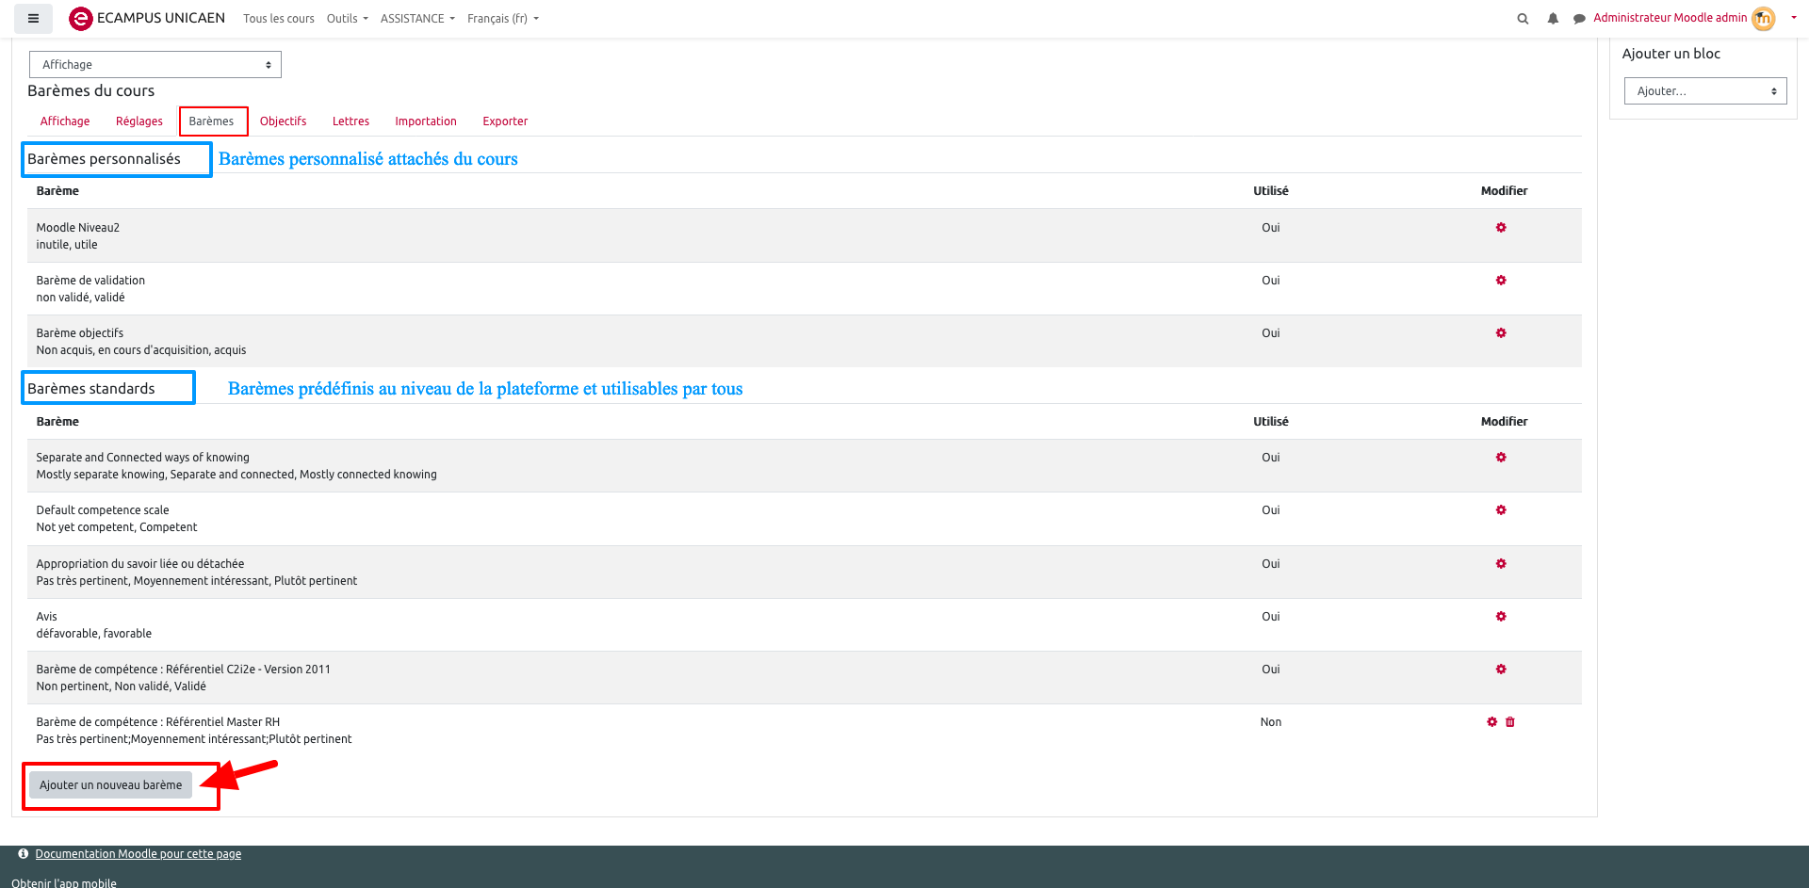Edit the Avis scale gear icon
The width and height of the screenshot is (1809, 888).
[1501, 617]
